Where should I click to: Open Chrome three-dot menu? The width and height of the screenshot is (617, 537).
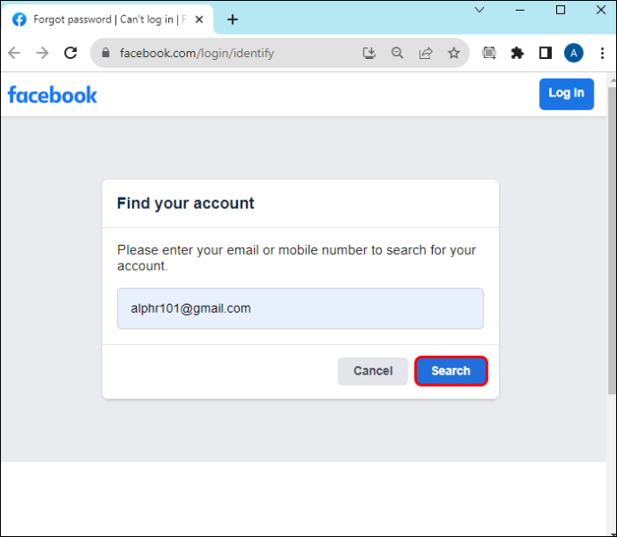pyautogui.click(x=602, y=53)
